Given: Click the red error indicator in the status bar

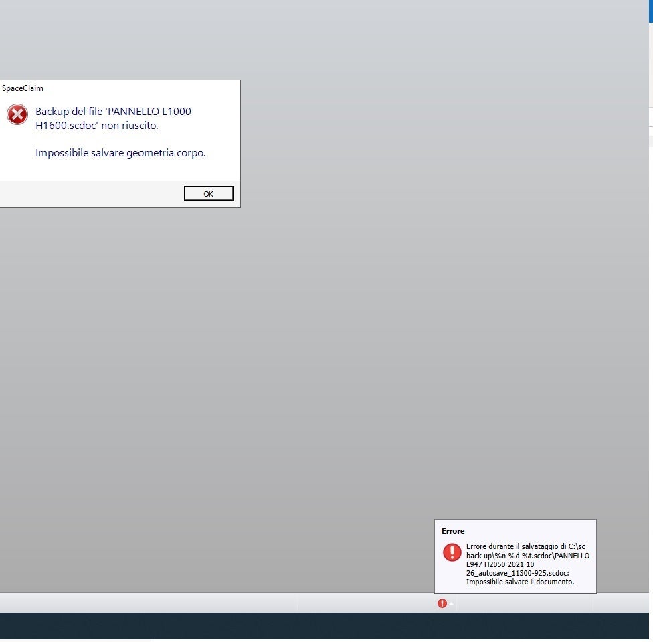Looking at the screenshot, I should 442,603.
